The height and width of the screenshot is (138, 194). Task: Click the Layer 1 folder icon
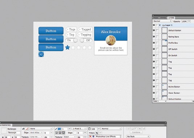coord(164,25)
